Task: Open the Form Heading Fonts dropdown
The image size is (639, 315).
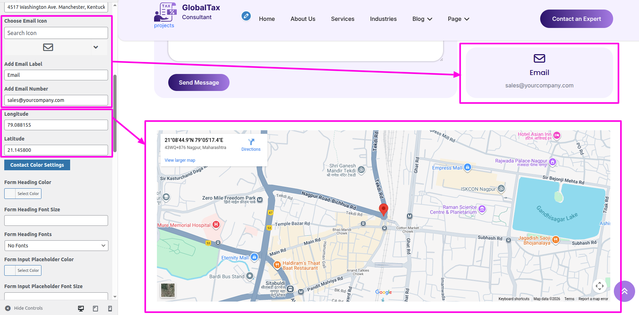Action: [x=56, y=246]
